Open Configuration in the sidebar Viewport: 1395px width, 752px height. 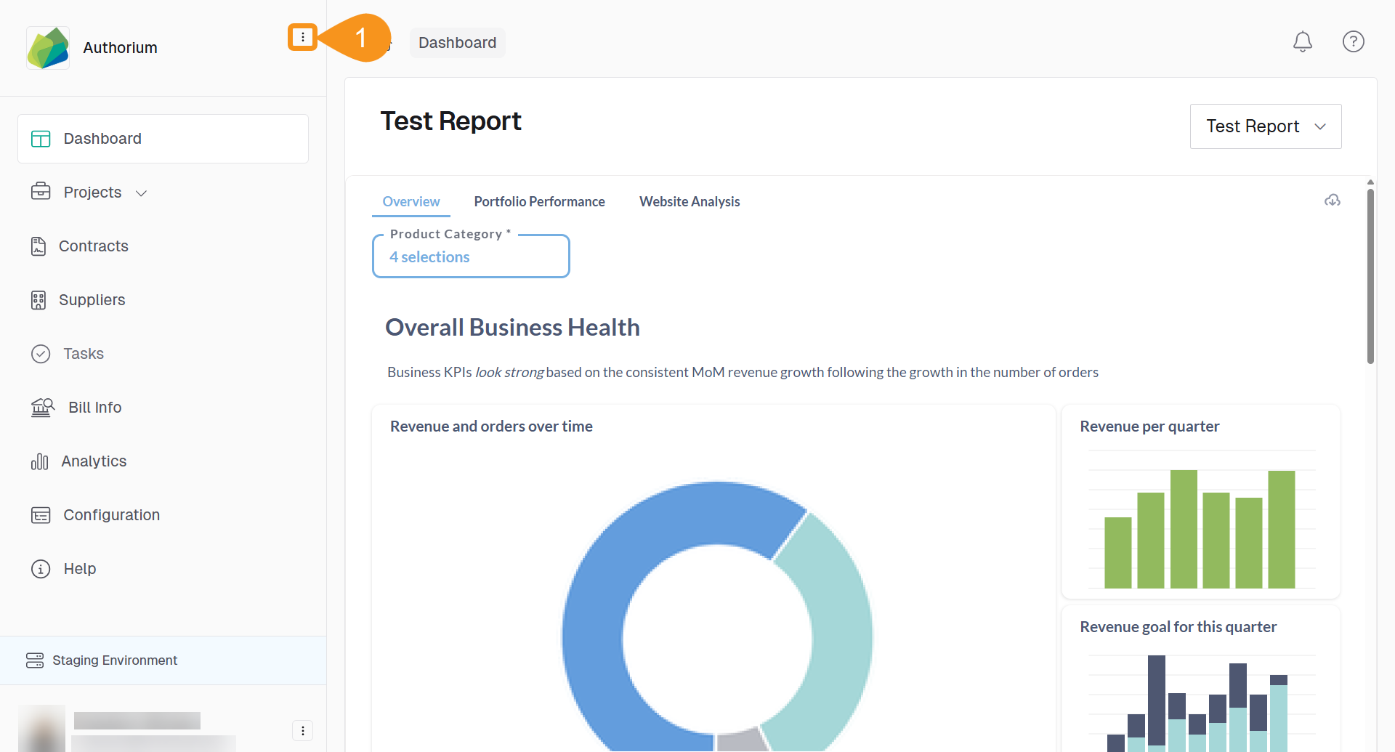[111, 515]
